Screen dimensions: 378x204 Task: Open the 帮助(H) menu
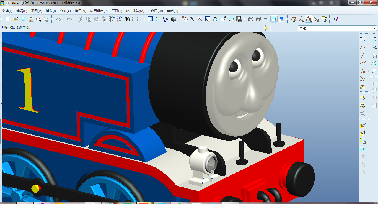click(x=172, y=11)
